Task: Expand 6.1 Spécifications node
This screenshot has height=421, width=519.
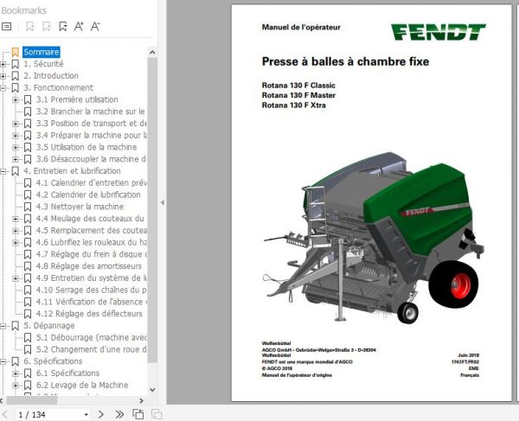Action: click(16, 373)
